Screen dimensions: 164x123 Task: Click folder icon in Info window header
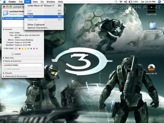6,13
